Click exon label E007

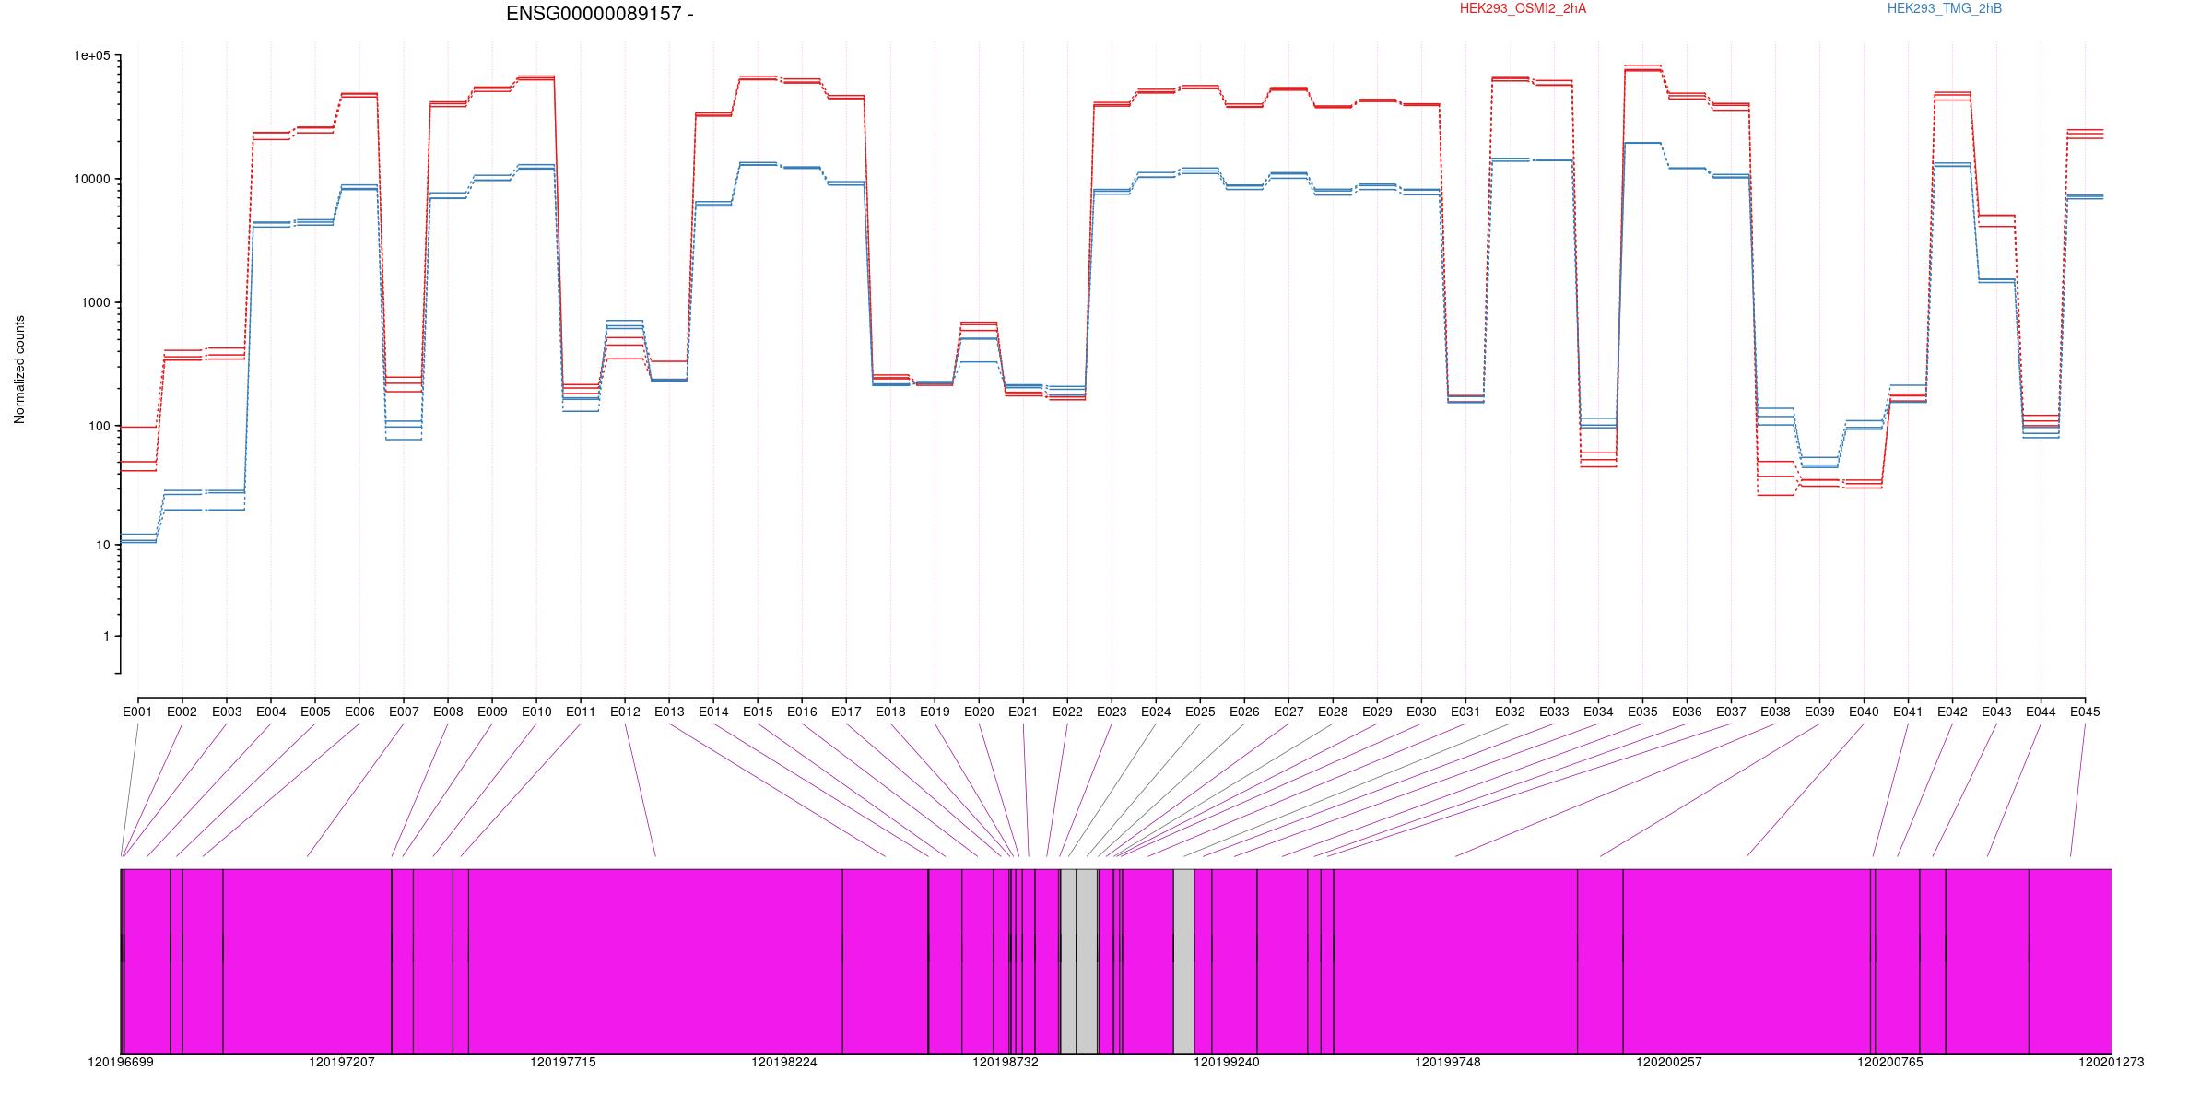coord(404,712)
